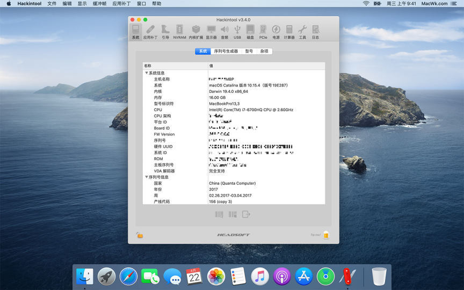Click the 音频 (Audio) speaker icon
464x290 pixels.
(x=224, y=32)
